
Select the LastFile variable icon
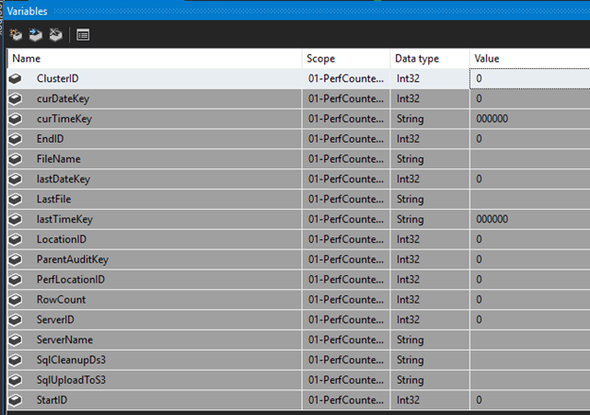pyautogui.click(x=15, y=199)
